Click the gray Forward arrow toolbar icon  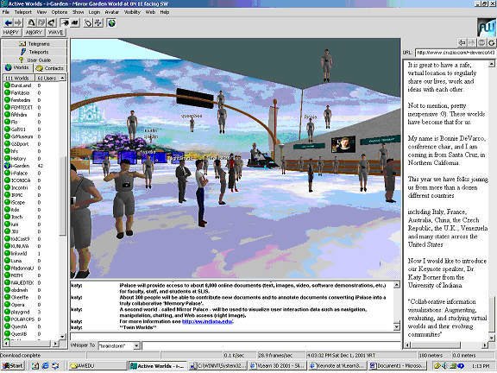click(18, 22)
